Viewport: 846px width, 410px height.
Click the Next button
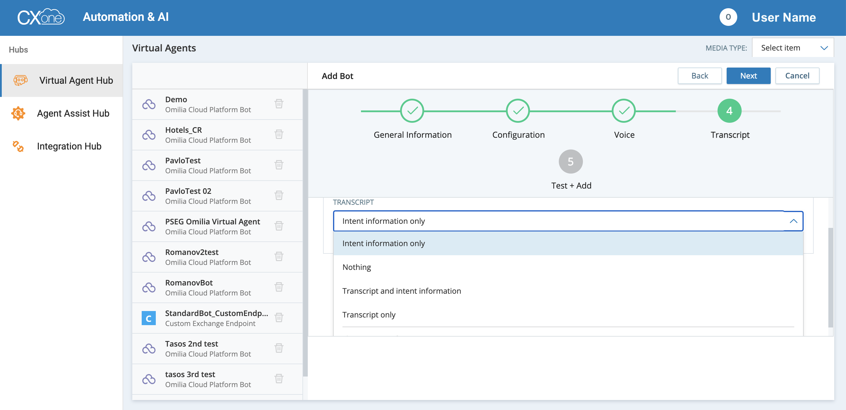coord(748,76)
